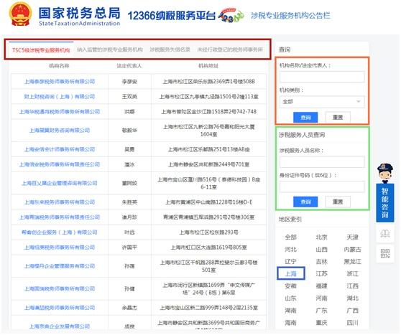Image resolution: width=401 pixels, height=335 pixels.
Task: Click address 上海市虹口区大连路1619号805室
Action: (208, 247)
